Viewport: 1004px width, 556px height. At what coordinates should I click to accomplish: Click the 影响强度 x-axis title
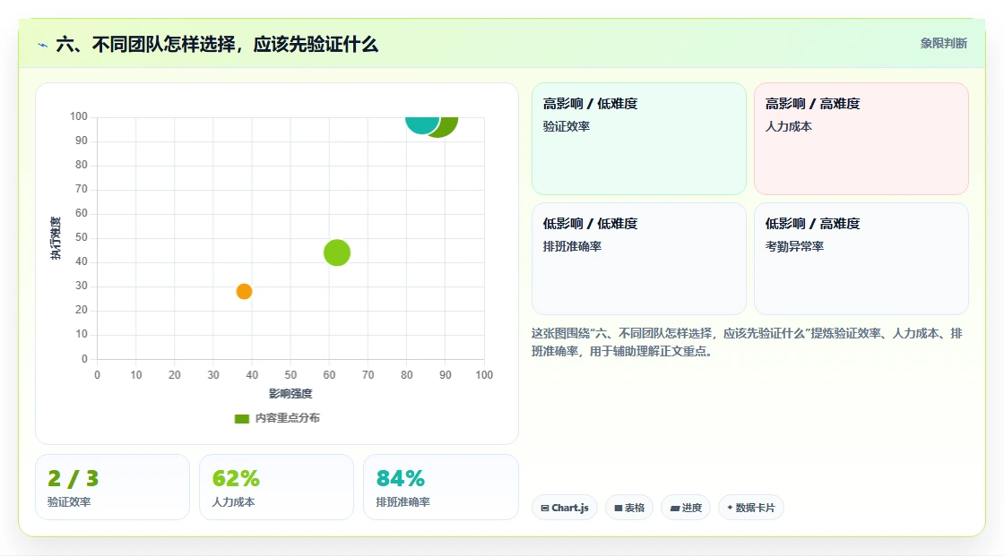tap(290, 393)
